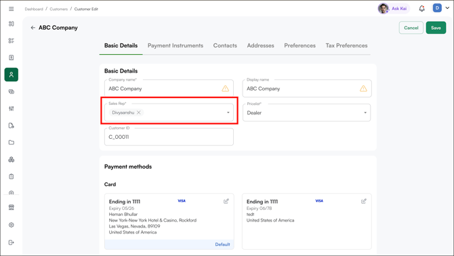Click the Ask Kai label
Image resolution: width=454 pixels, height=256 pixels.
click(x=399, y=9)
